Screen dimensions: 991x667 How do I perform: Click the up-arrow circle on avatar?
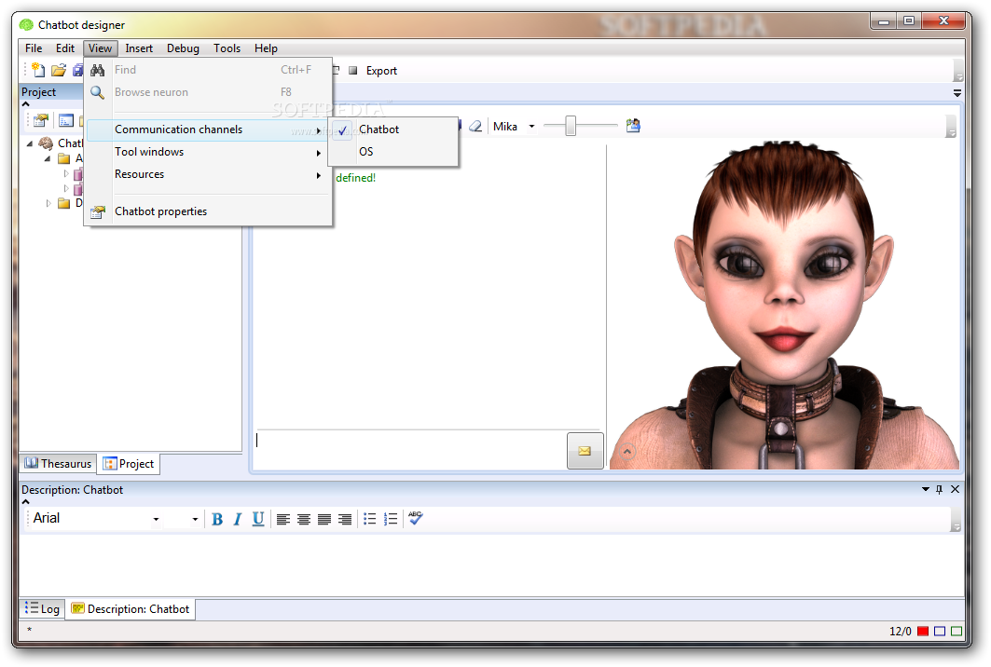tap(627, 451)
